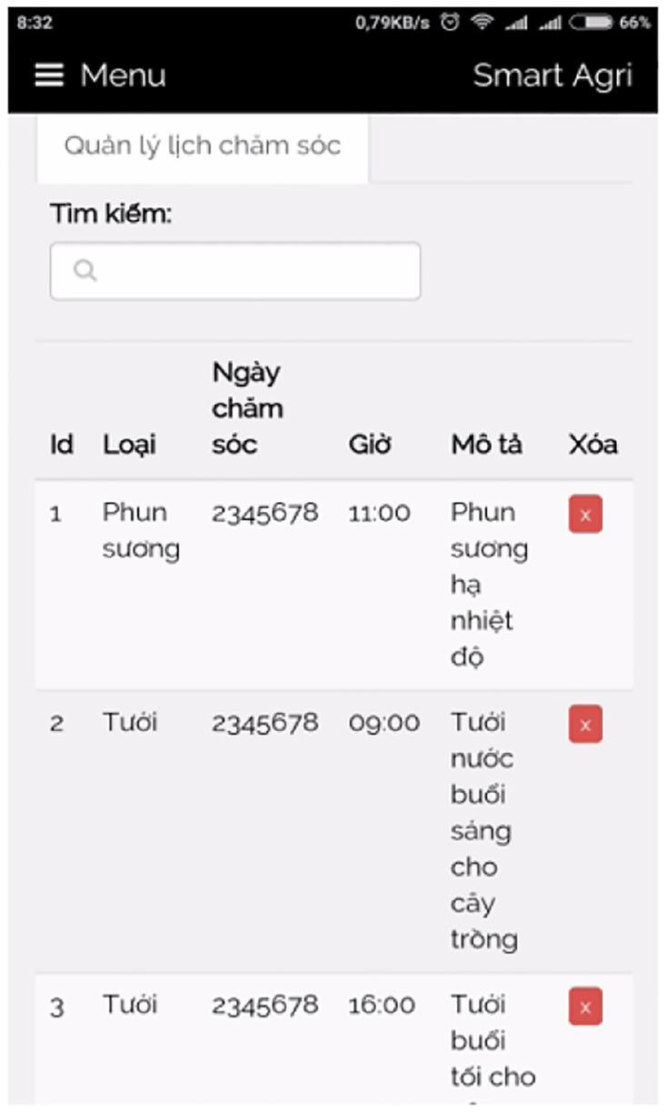Click the search magnifier icon
Screen dimensions: 666x1112
click(84, 271)
